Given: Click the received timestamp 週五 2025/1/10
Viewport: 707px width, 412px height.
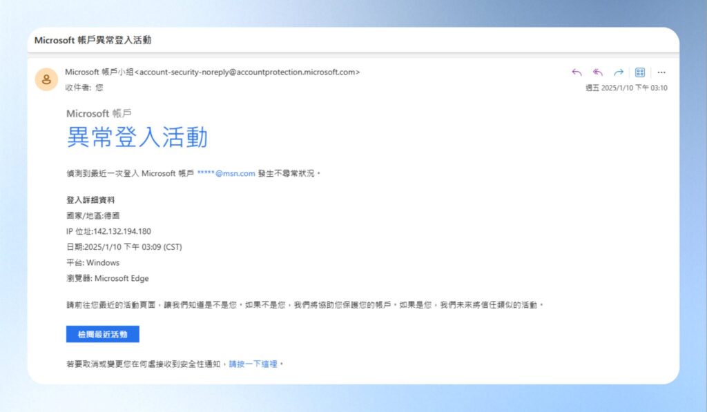Looking at the screenshot, I should click(626, 88).
